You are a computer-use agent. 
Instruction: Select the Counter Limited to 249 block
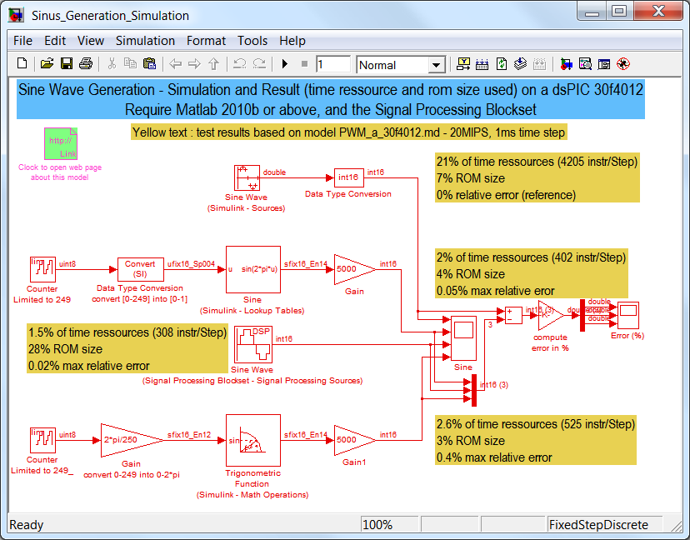pos(42,269)
